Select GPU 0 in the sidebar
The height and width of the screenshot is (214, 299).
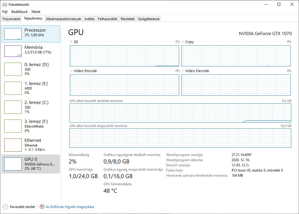(31, 164)
